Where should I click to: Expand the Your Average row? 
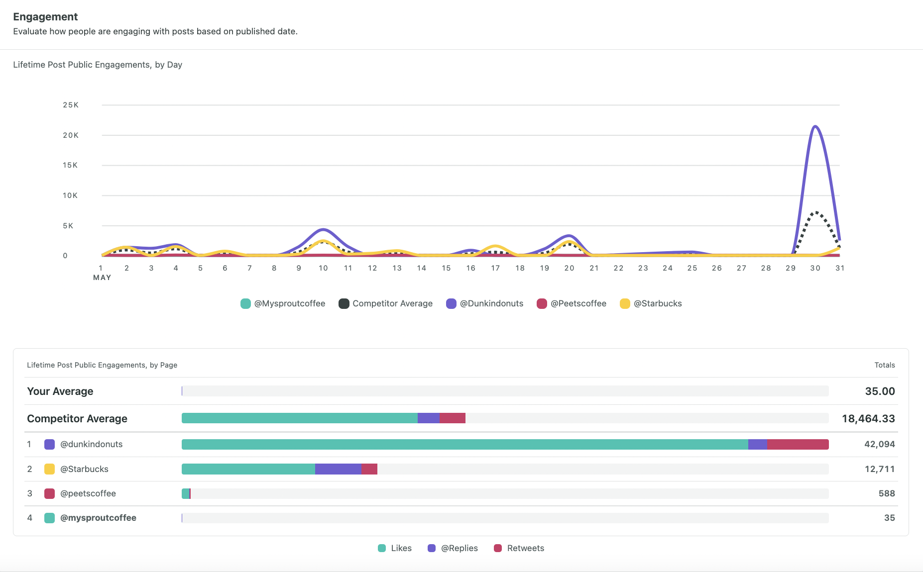[60, 391]
